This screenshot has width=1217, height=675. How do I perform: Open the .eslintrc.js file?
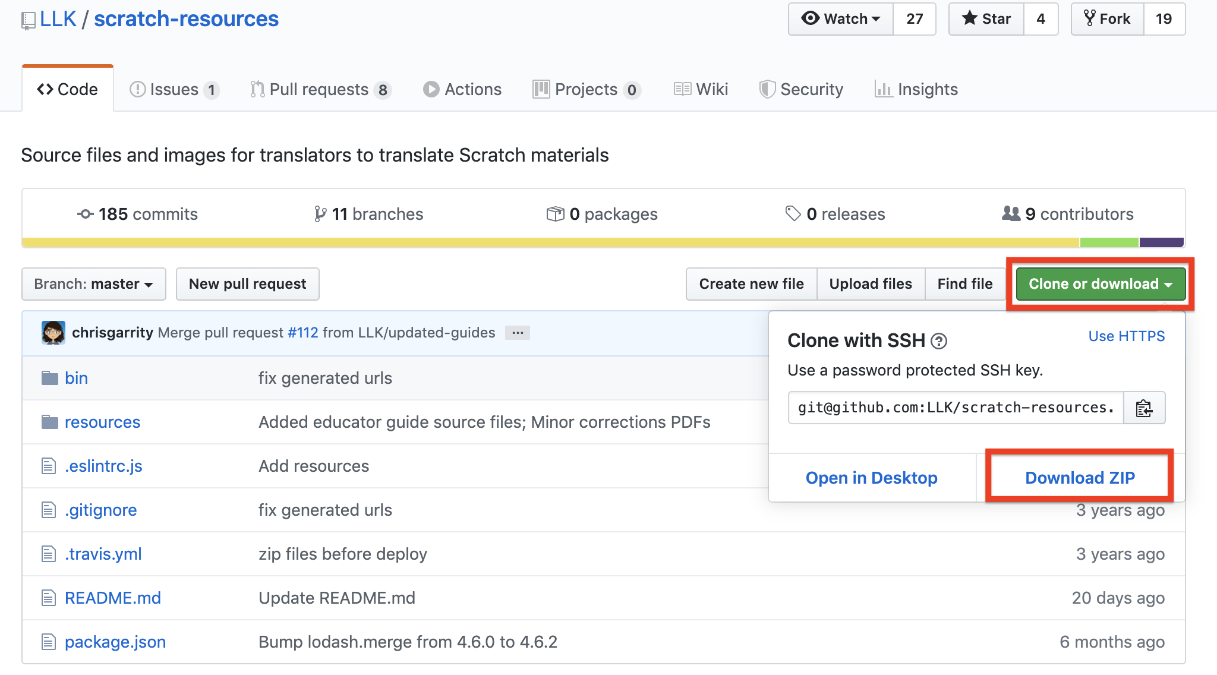coord(103,466)
